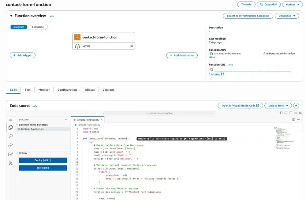Toggle the editor hamburger menu icon
Screen dimensions: 306x200
pyautogui.click(x=11, y=120)
